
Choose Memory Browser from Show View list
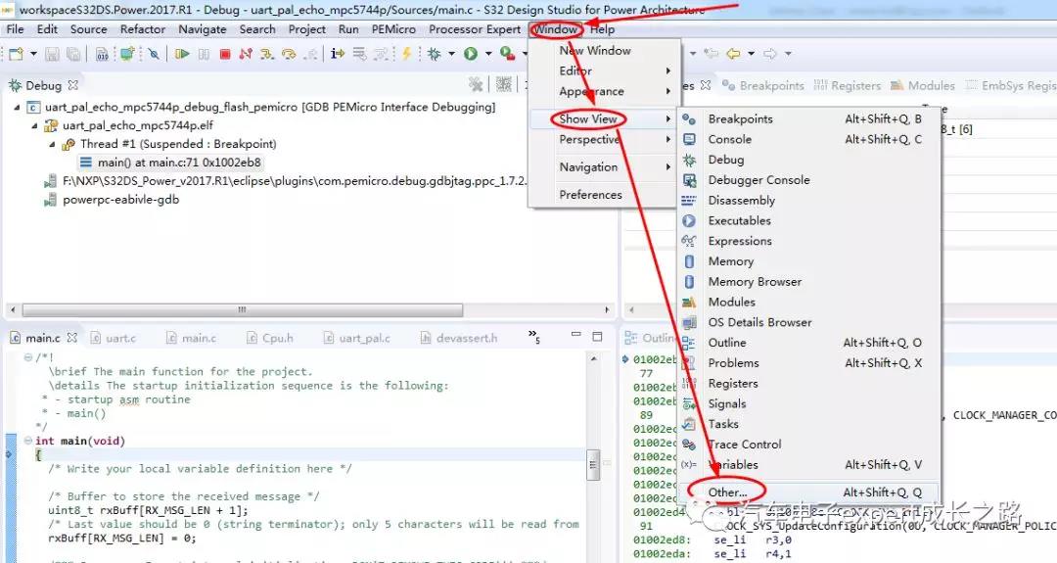pyautogui.click(x=755, y=282)
